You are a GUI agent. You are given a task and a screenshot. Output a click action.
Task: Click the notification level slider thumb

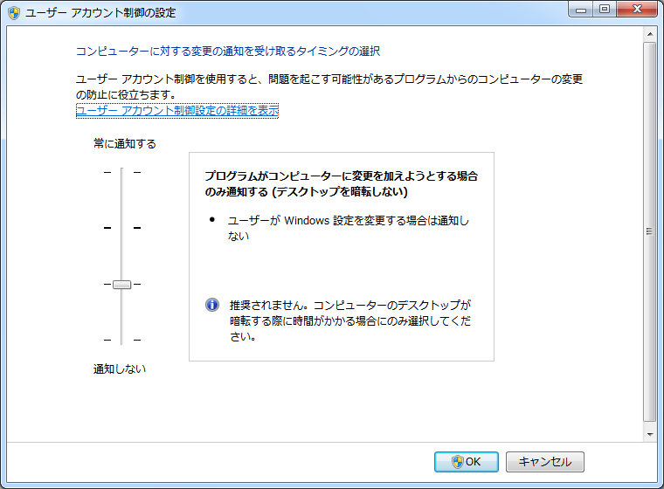pos(121,284)
